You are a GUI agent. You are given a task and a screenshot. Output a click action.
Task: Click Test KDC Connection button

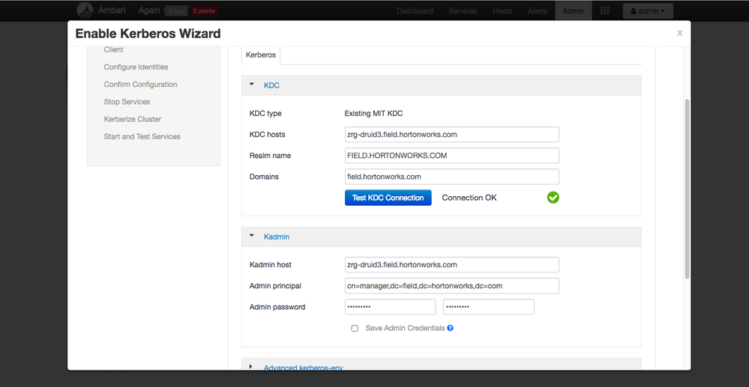pos(388,198)
